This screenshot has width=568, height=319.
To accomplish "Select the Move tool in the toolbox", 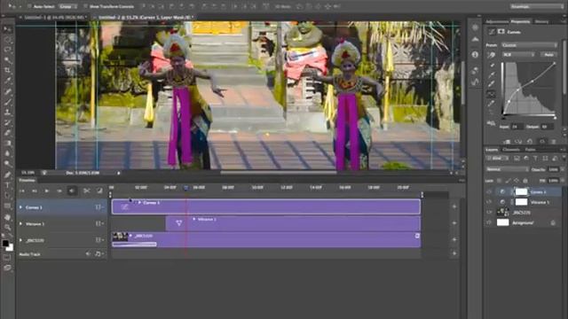I will (x=7, y=29).
